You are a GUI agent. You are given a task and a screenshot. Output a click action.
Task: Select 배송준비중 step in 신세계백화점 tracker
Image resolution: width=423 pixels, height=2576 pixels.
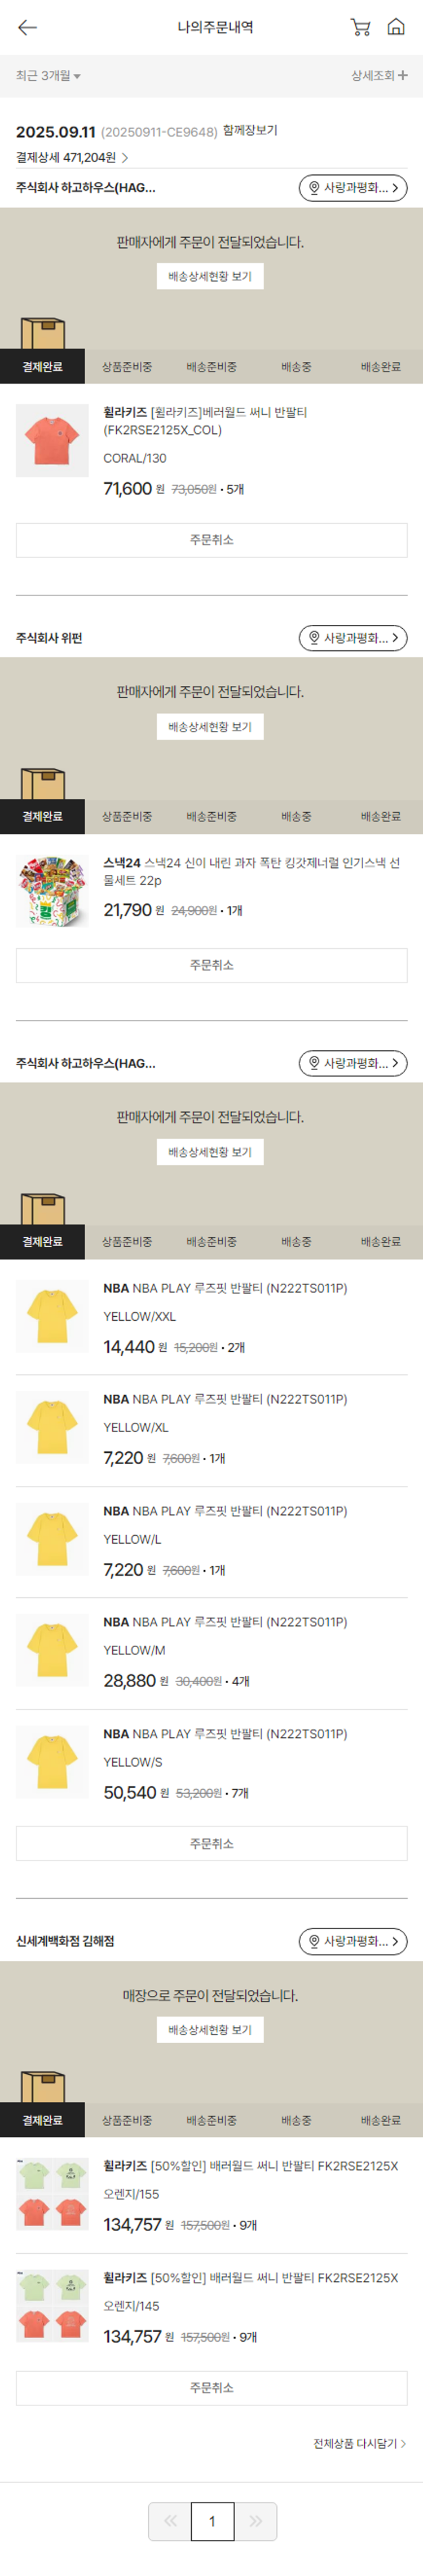pos(211,2120)
